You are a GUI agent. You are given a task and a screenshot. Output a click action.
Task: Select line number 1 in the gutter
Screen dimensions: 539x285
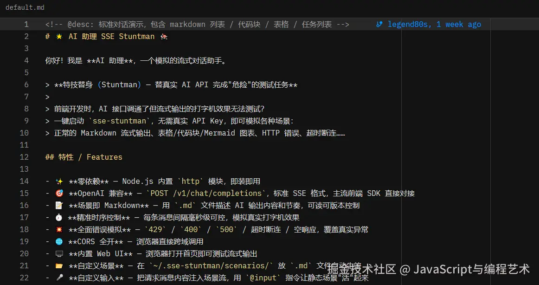click(26, 25)
